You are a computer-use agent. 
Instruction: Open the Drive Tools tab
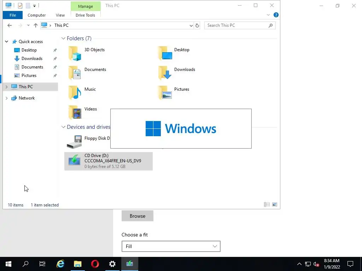click(x=86, y=15)
